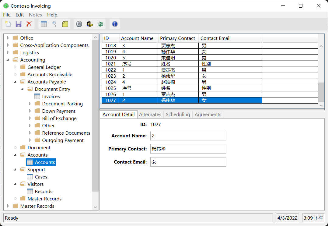Export data using the Excel icon
This screenshot has height=226, width=328.
(x=100, y=24)
